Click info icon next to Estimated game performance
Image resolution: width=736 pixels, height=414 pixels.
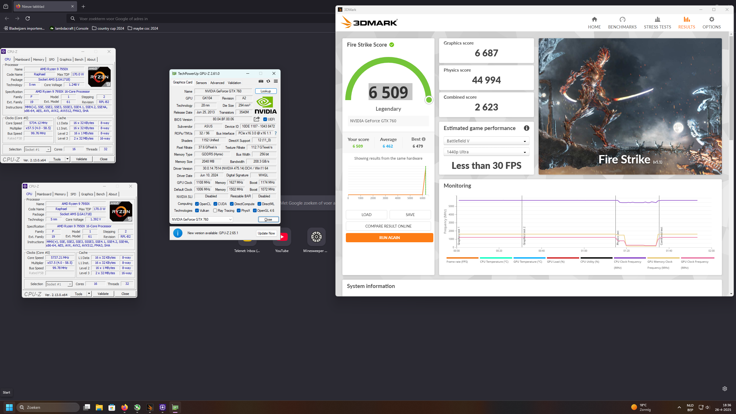tap(526, 128)
